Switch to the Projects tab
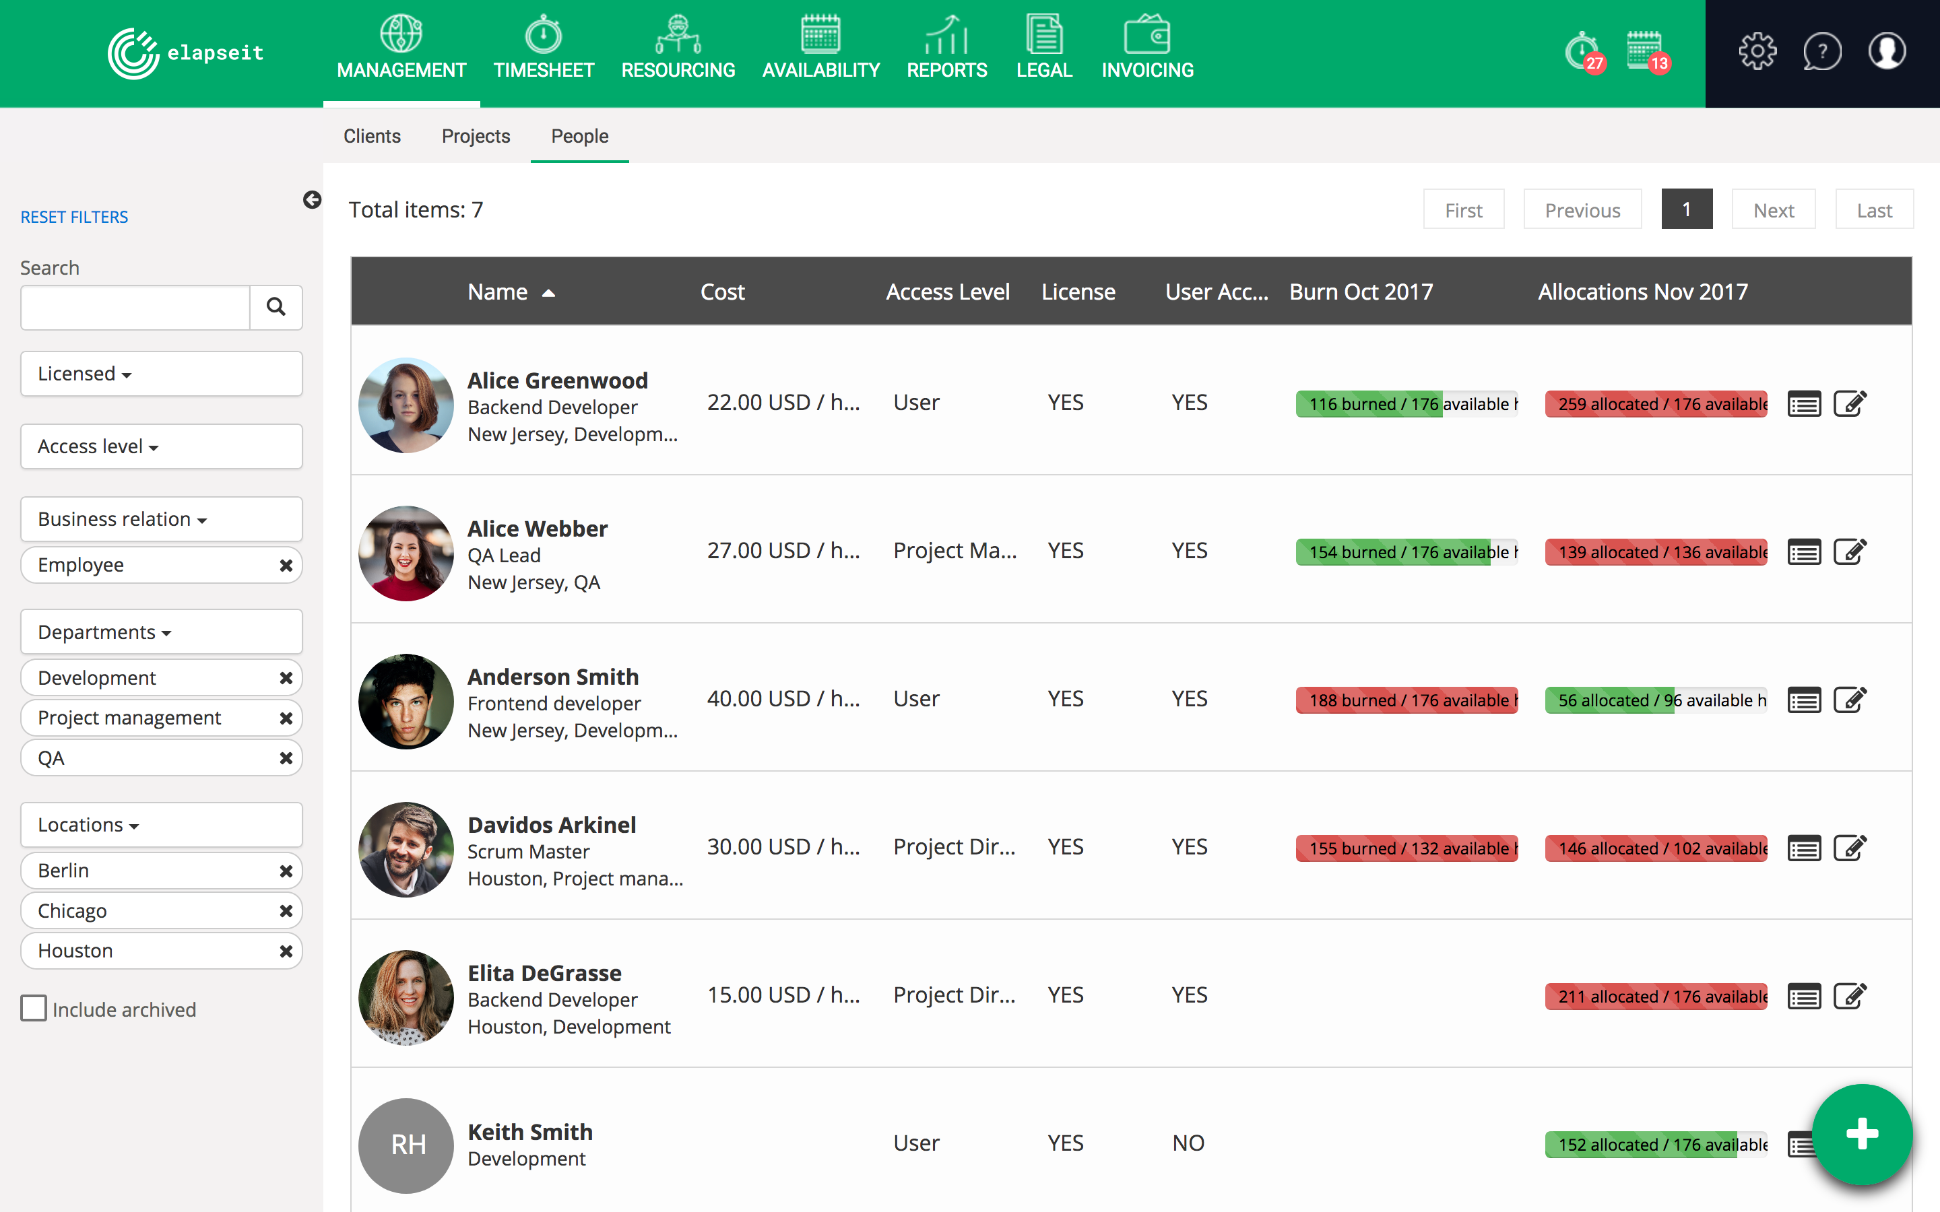This screenshot has width=1940, height=1212. (476, 136)
